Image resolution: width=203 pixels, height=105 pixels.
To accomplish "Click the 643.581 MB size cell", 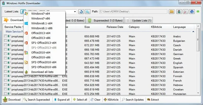I will (x=92, y=63).
